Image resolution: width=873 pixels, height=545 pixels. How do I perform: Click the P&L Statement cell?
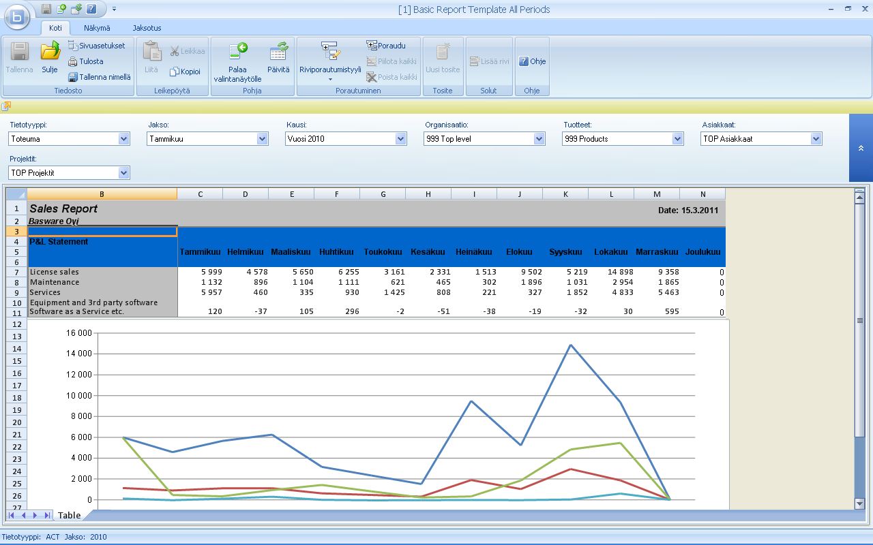[x=59, y=242]
